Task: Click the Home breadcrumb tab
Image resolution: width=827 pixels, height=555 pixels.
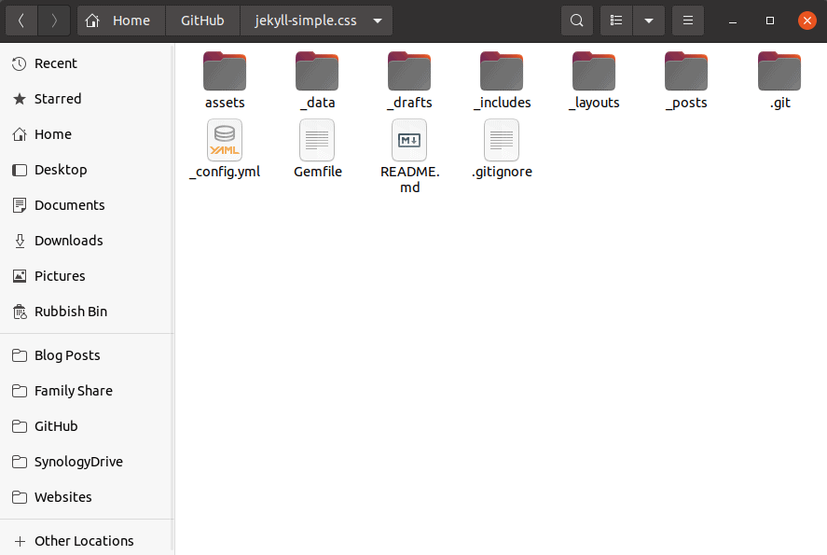Action: [120, 20]
